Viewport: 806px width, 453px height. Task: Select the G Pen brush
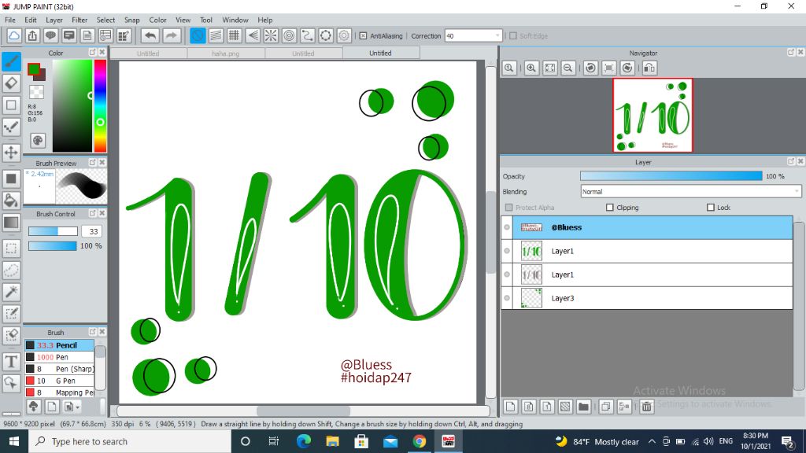click(x=60, y=381)
